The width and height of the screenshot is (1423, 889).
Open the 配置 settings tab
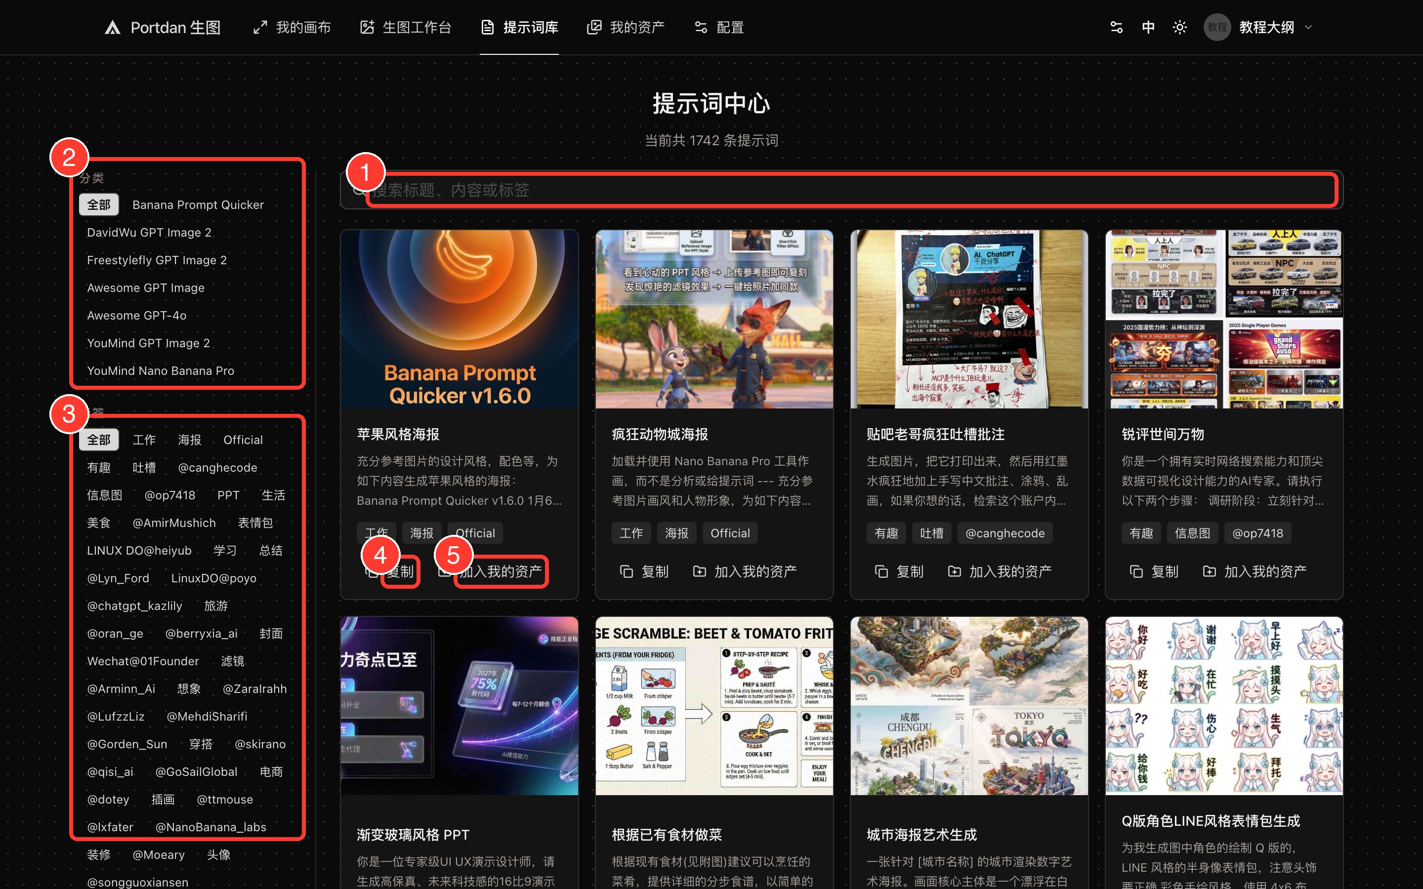click(719, 28)
